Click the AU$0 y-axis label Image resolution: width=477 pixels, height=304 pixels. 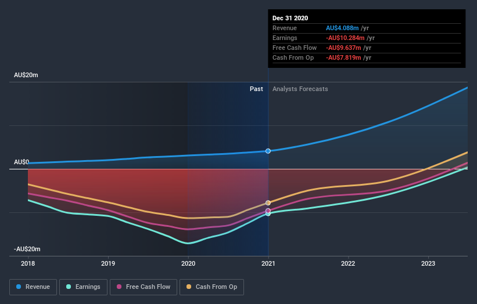click(x=21, y=162)
